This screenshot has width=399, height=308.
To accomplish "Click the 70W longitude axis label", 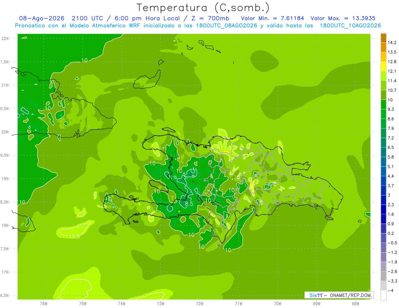I will 278,304.
